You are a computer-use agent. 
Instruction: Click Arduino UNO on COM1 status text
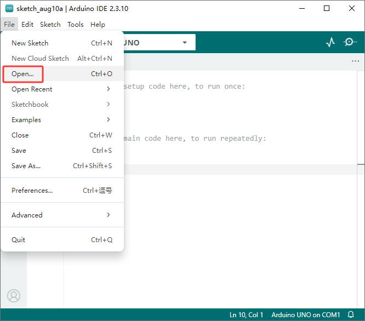306,315
